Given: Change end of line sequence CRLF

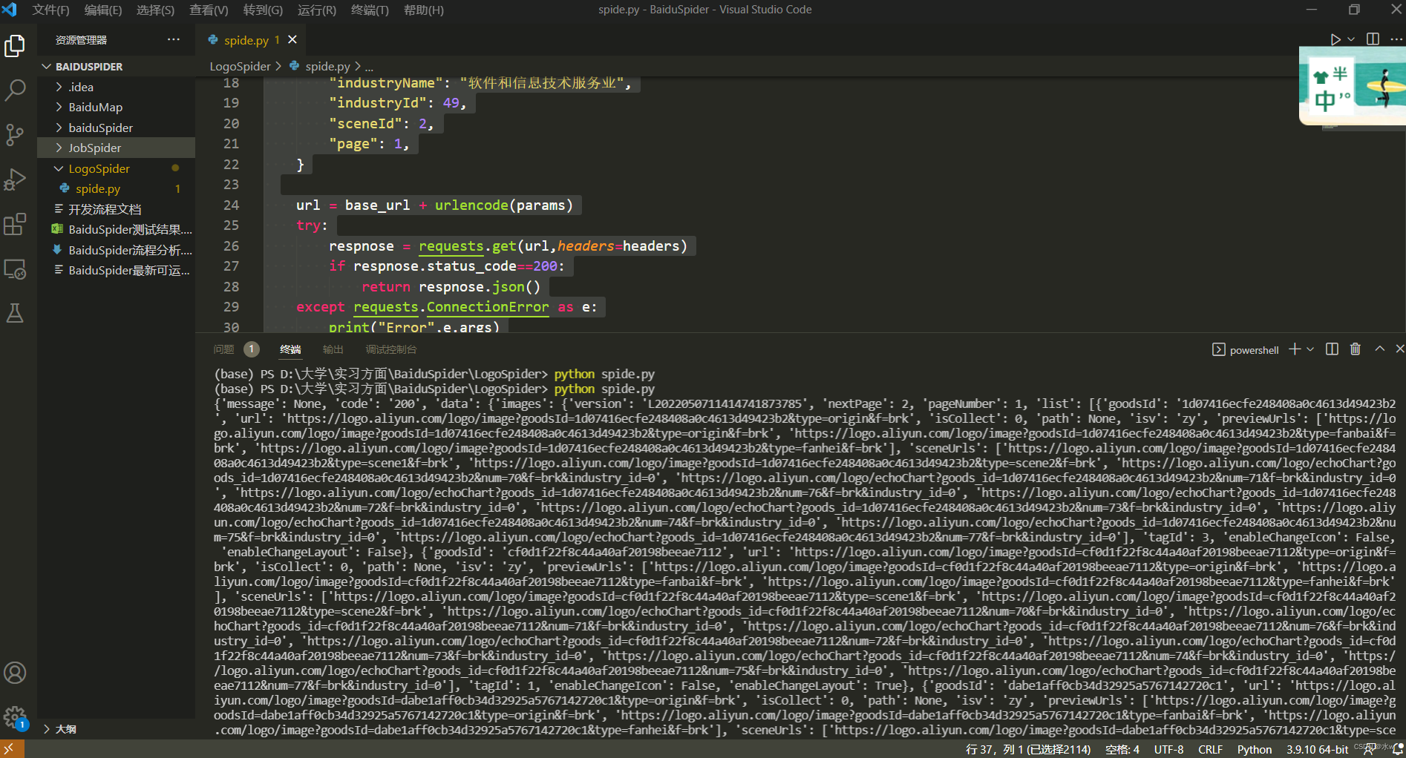Looking at the screenshot, I should [x=1210, y=750].
